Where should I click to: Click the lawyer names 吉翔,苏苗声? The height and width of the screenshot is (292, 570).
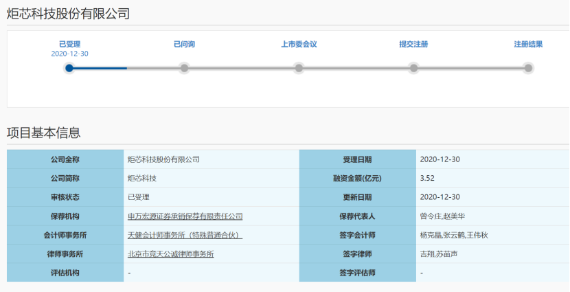point(439,254)
